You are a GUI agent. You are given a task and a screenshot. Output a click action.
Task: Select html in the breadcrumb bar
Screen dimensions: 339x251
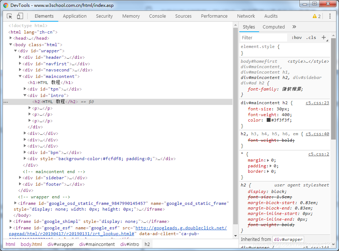click(x=10, y=244)
